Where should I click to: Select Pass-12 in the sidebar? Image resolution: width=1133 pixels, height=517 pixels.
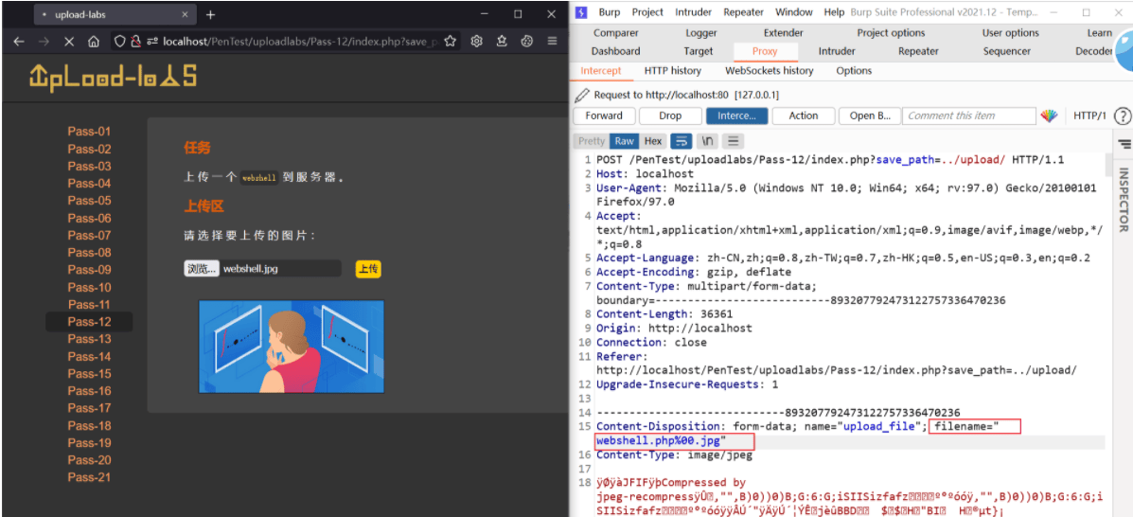pyautogui.click(x=90, y=322)
